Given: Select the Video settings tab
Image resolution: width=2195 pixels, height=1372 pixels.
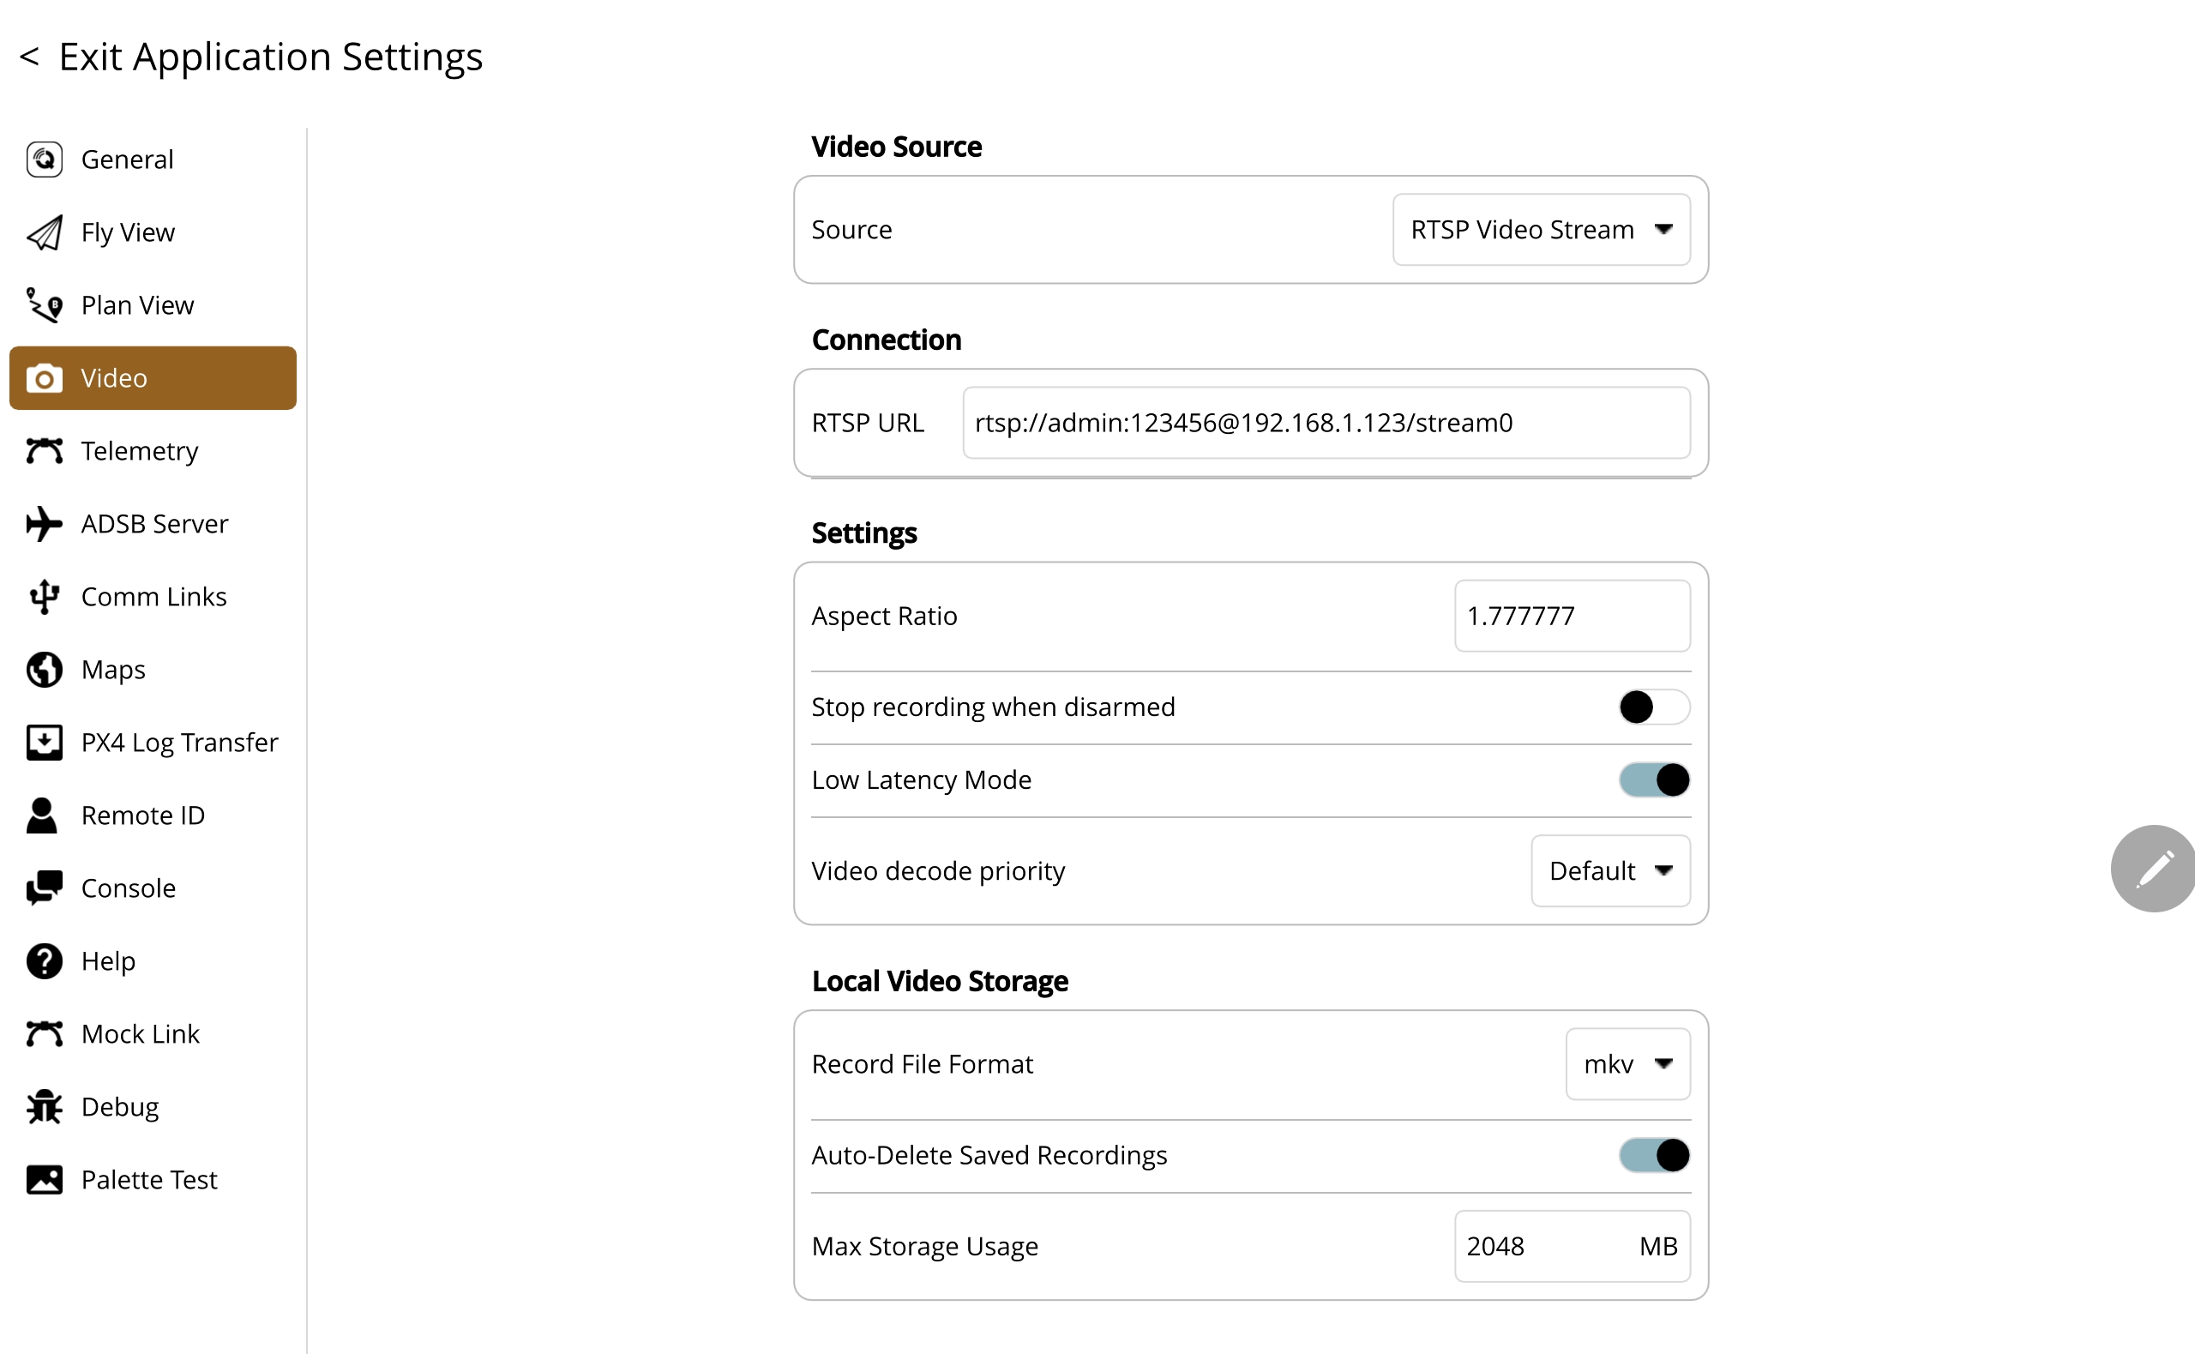Looking at the screenshot, I should pyautogui.click(x=153, y=378).
